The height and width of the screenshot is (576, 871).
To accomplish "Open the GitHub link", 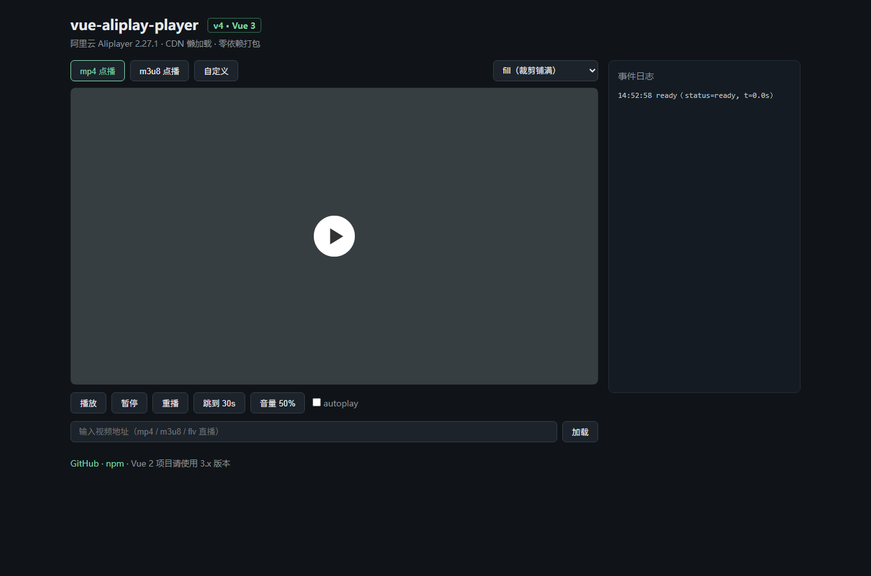I will click(85, 463).
